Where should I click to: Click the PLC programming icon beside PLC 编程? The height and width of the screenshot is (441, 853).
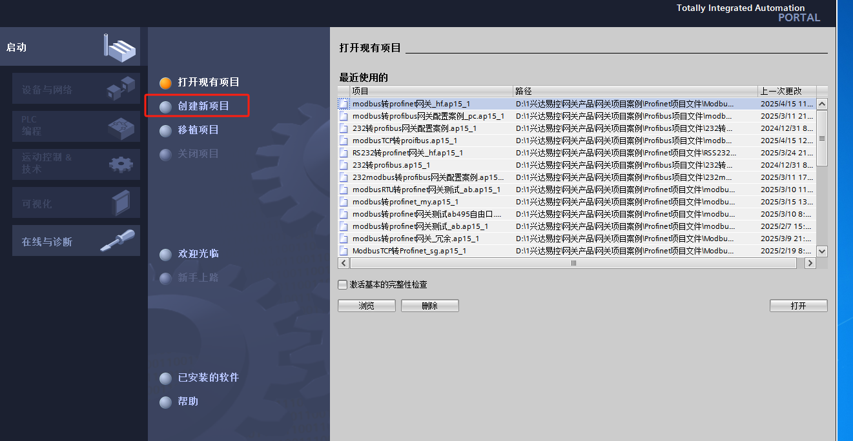(x=121, y=127)
